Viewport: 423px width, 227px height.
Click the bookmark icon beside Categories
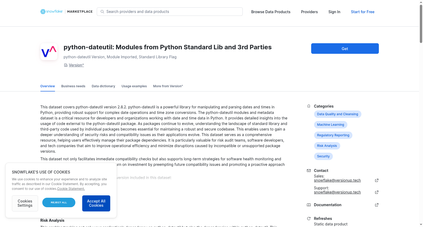(309, 106)
